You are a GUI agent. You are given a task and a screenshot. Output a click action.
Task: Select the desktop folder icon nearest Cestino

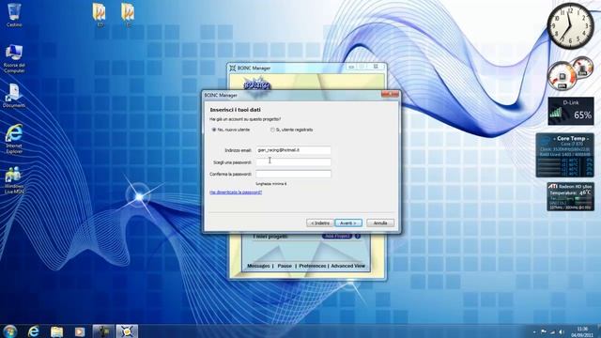100,15
